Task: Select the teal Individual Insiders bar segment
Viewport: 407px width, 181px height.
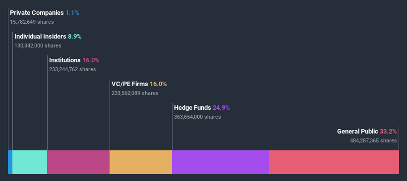Action: point(30,162)
